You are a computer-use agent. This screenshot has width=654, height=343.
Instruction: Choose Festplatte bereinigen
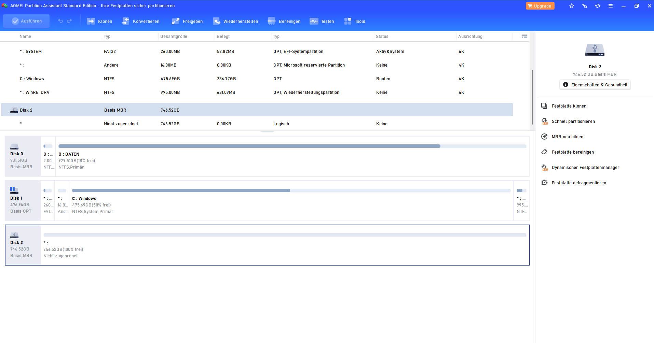[x=573, y=152]
